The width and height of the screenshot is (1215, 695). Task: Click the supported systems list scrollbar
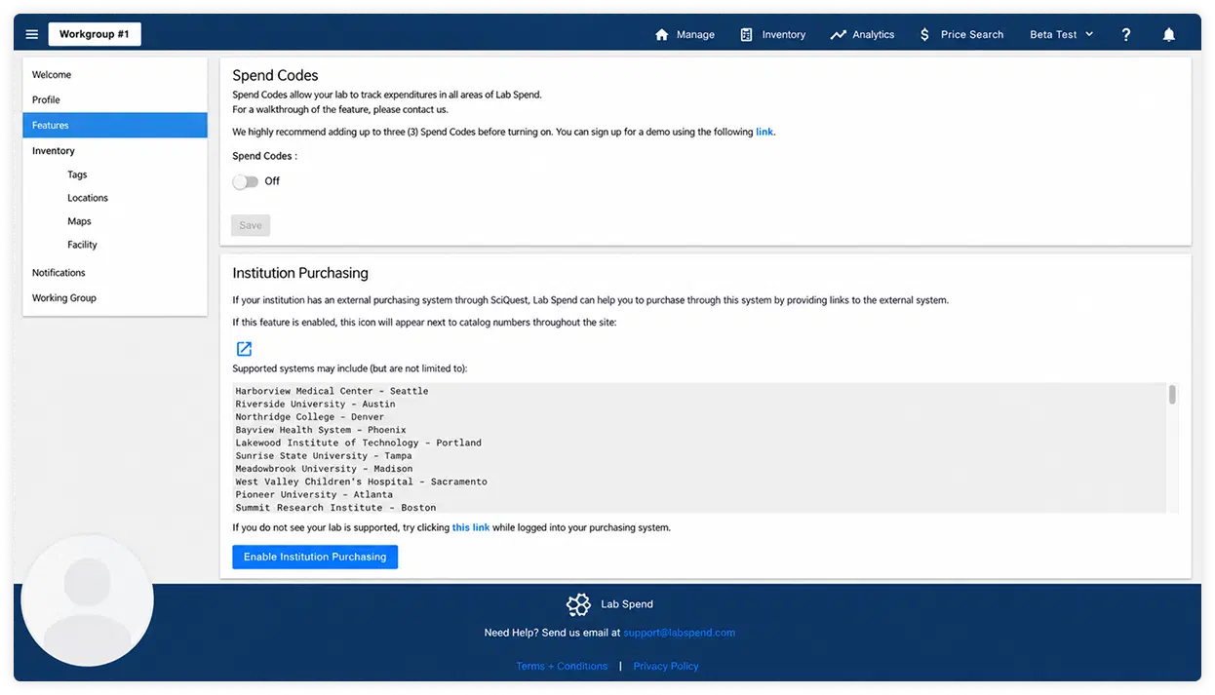[1172, 394]
